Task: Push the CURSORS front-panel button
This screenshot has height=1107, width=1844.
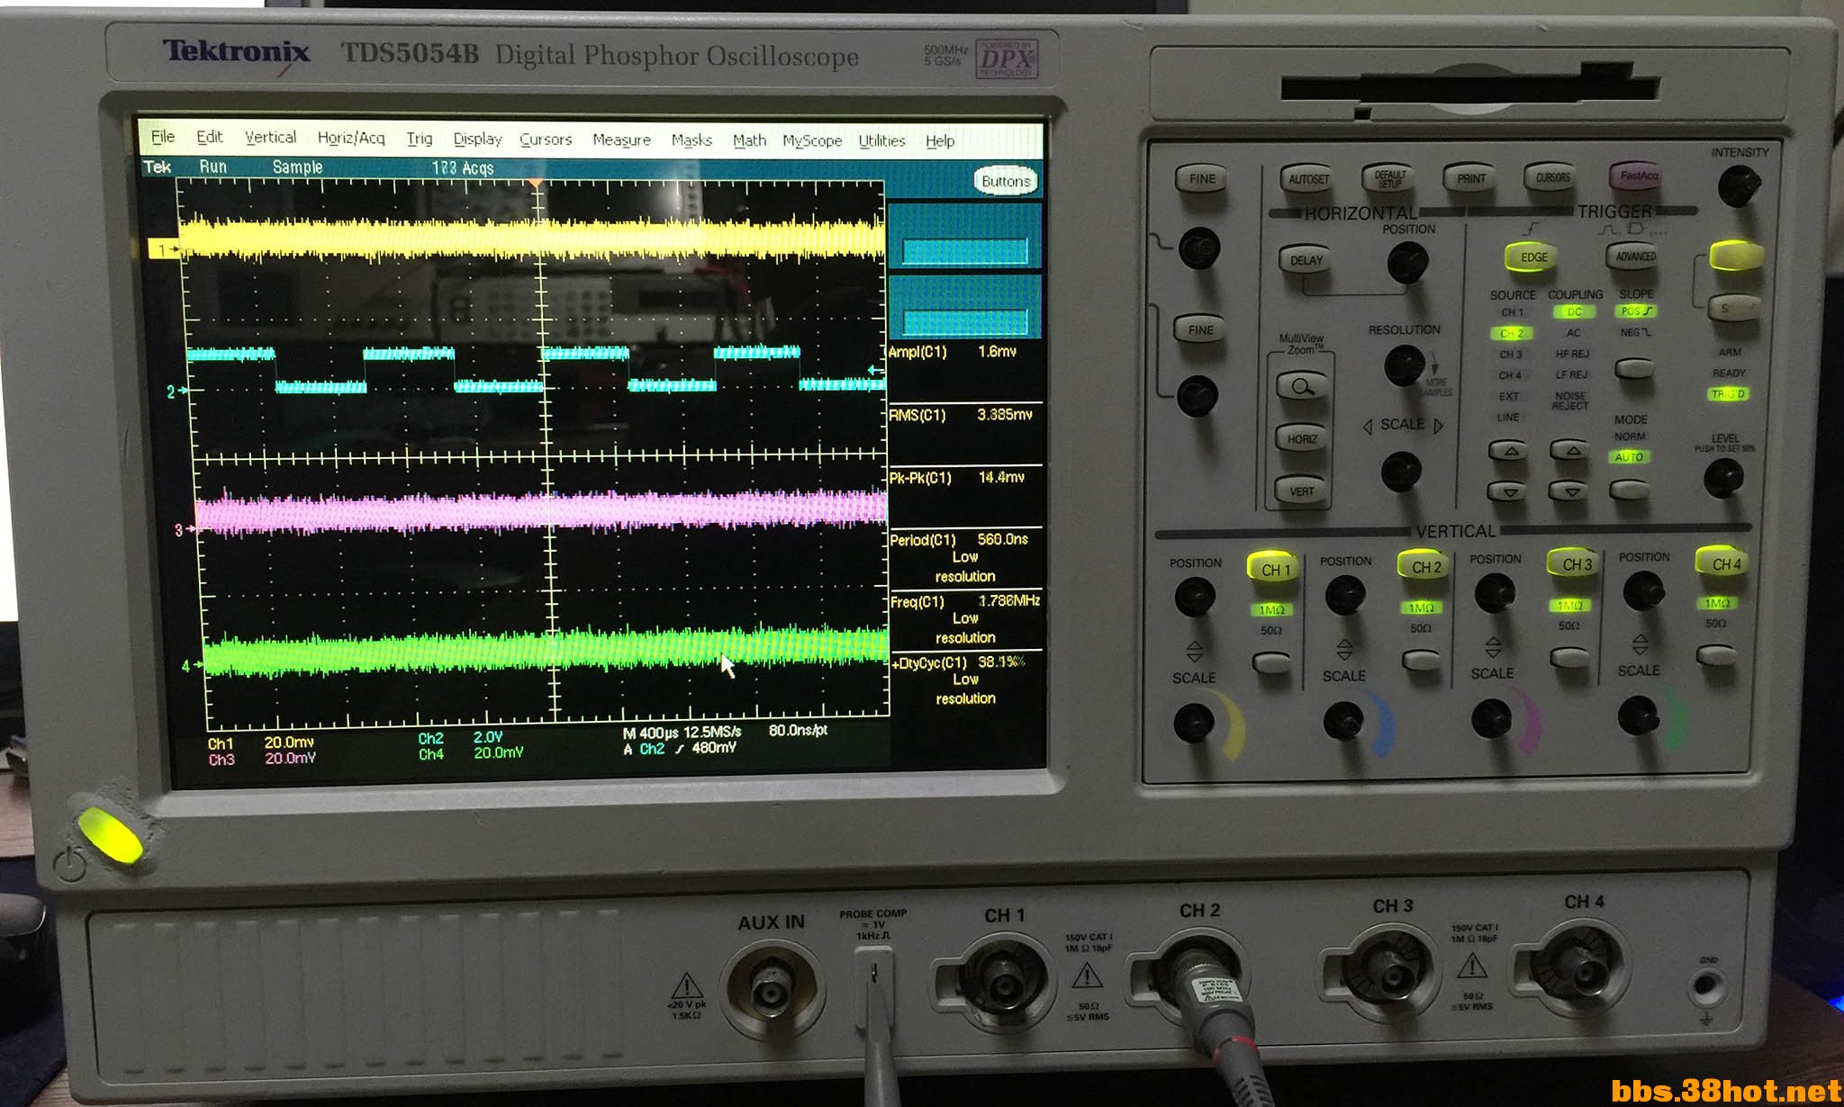Action: pyautogui.click(x=1552, y=176)
